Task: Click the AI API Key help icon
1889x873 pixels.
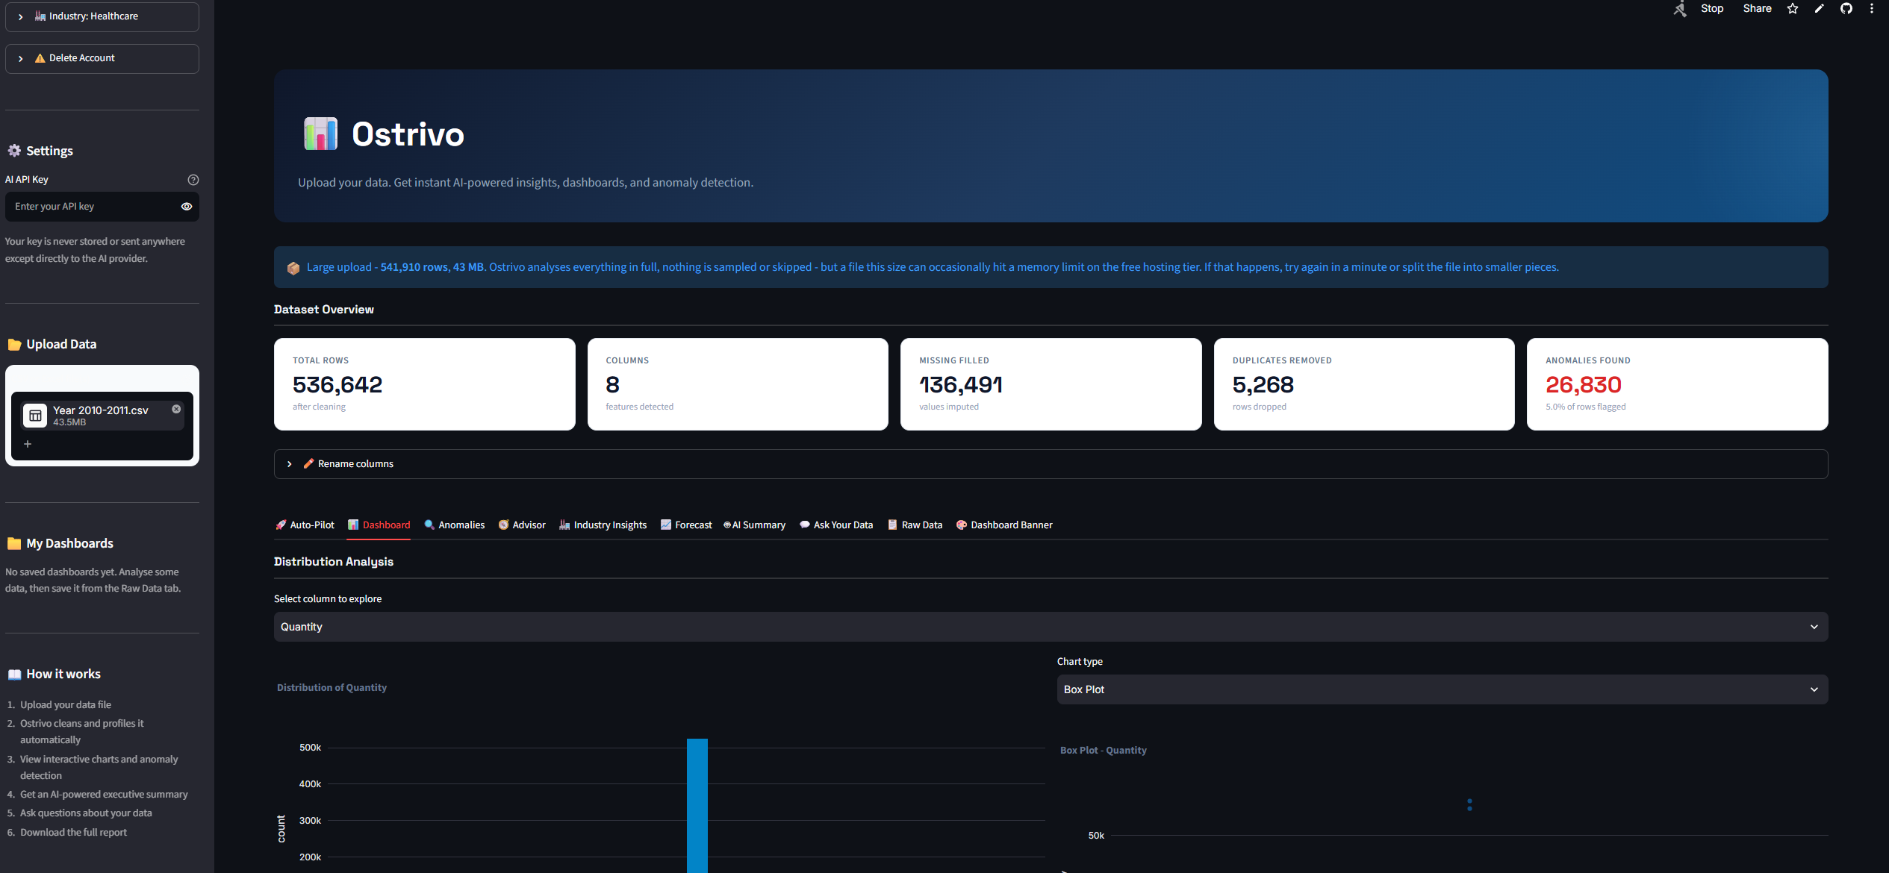Action: tap(193, 180)
